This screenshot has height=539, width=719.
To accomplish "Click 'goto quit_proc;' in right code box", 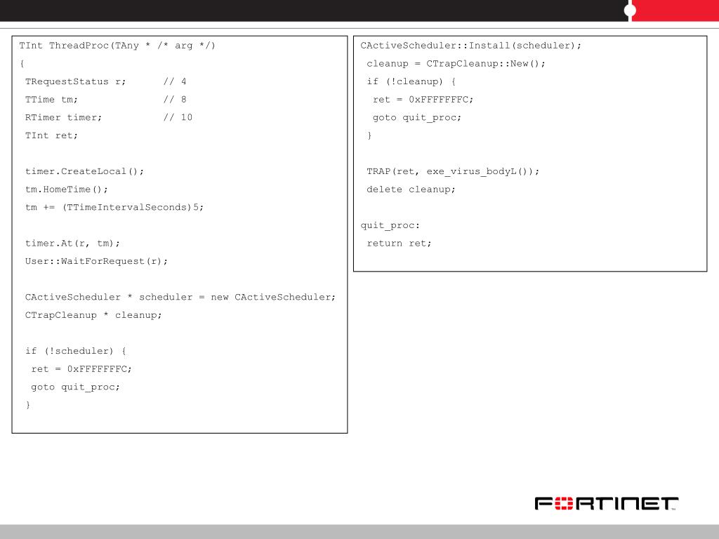I will coord(417,117).
